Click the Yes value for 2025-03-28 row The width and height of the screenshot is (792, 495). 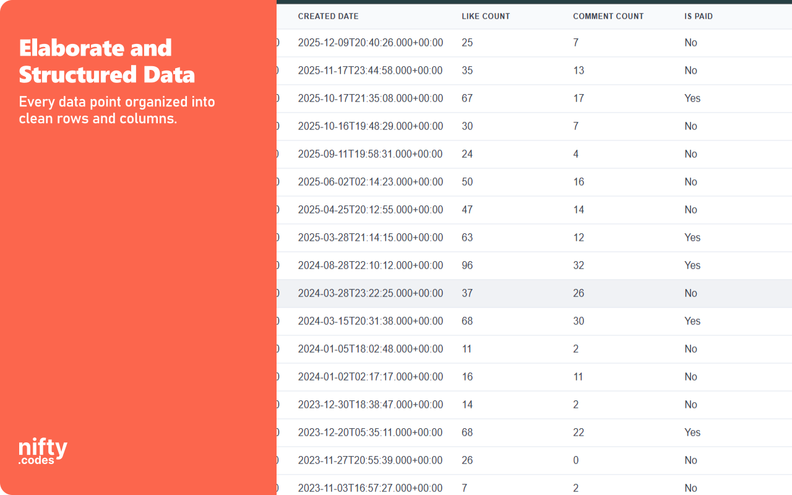(692, 237)
